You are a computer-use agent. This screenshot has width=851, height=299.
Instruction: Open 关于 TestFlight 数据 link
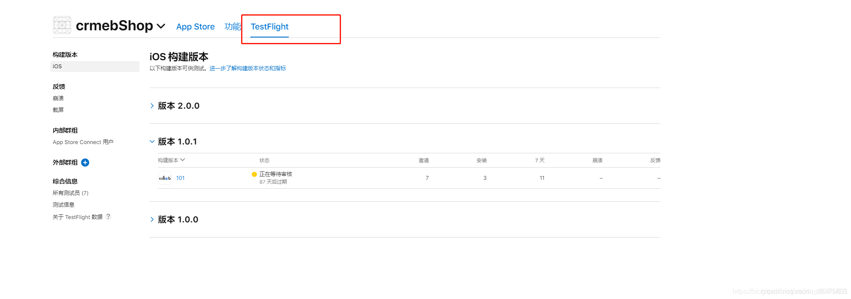pyautogui.click(x=78, y=217)
